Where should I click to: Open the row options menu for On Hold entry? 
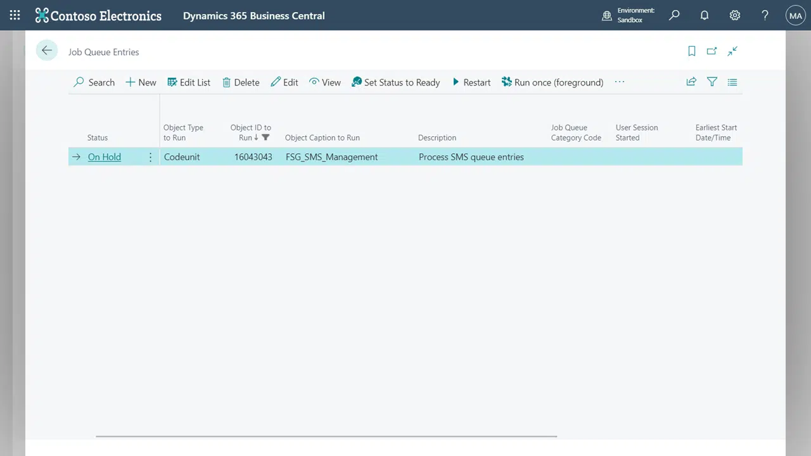coord(150,156)
